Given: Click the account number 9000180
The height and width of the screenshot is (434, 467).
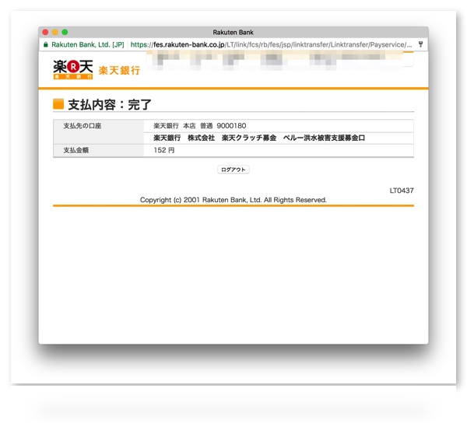Looking at the screenshot, I should click(x=231, y=126).
